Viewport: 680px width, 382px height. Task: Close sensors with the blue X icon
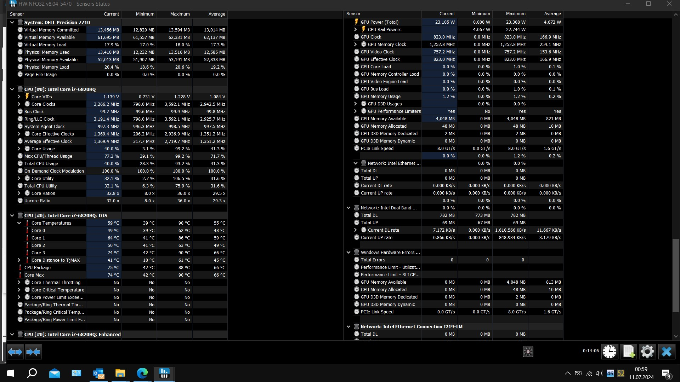click(x=667, y=352)
